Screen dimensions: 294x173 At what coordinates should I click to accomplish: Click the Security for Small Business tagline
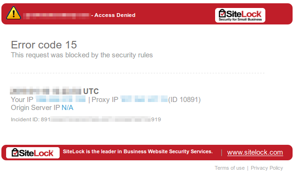(240, 19)
